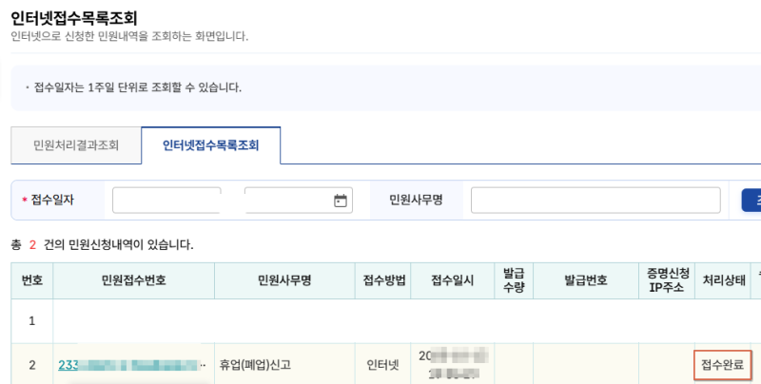Click the 발급번호 column header
The width and height of the screenshot is (761, 384).
pos(586,280)
